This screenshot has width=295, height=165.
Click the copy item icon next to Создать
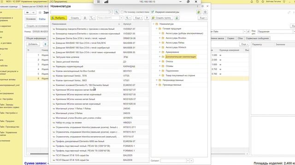pos(85,18)
